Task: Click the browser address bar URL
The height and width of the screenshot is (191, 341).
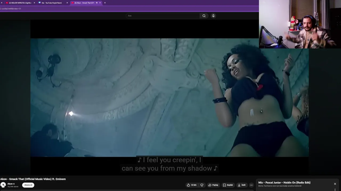Action: [x=11, y=9]
